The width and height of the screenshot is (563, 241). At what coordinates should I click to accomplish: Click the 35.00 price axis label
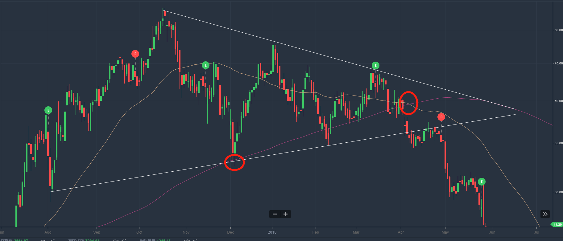point(558,143)
